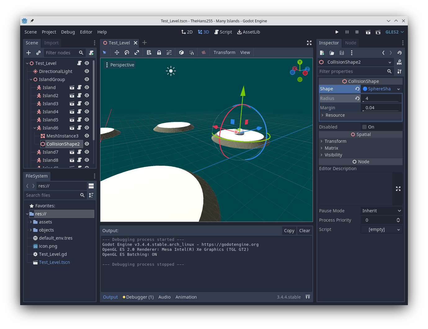This screenshot has height=329, width=428.
Task: Toggle Use Snap magnet icon
Action: pyautogui.click(x=191, y=52)
